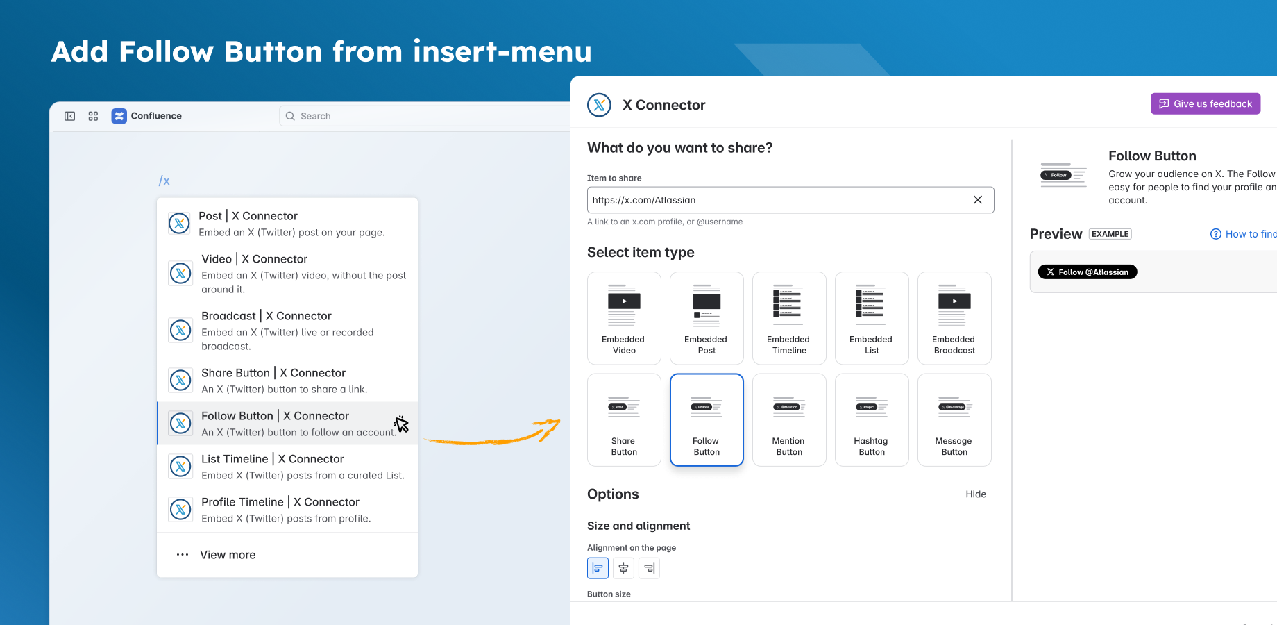The width and height of the screenshot is (1277, 625).
Task: Click the EXAMPLE badge next to Preview
Action: point(1110,234)
